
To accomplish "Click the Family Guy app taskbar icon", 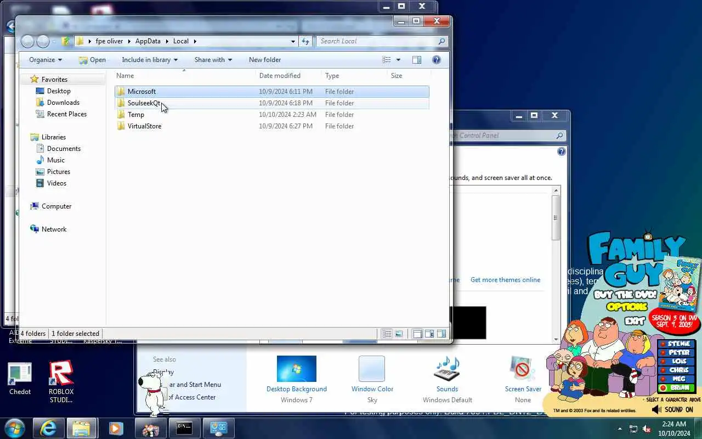I will pos(150,428).
